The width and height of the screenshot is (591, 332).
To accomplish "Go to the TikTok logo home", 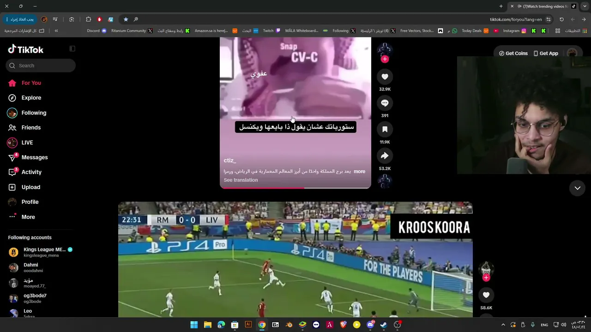I will coord(26,49).
